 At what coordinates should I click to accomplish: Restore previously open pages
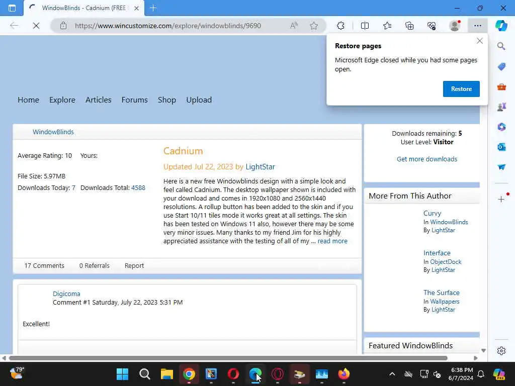point(461,89)
